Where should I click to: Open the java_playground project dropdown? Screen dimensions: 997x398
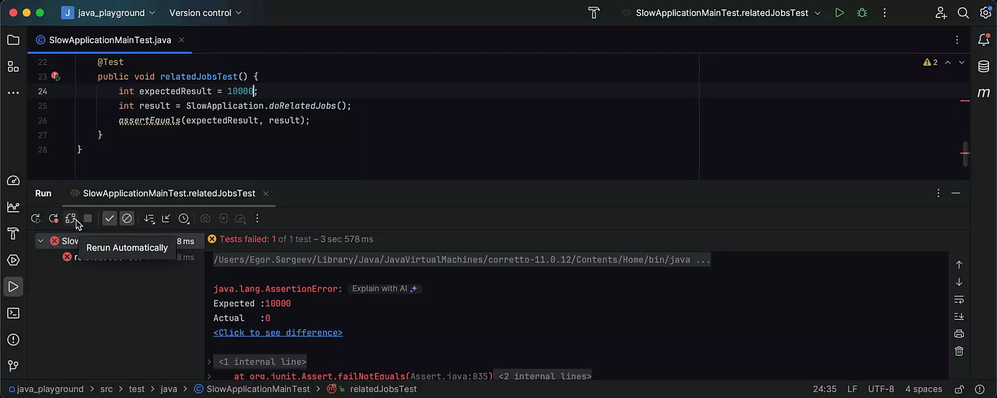(109, 13)
